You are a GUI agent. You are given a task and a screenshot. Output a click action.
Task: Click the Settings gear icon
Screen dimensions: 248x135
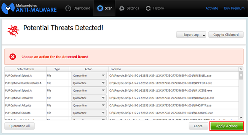pyautogui.click(x=122, y=8)
